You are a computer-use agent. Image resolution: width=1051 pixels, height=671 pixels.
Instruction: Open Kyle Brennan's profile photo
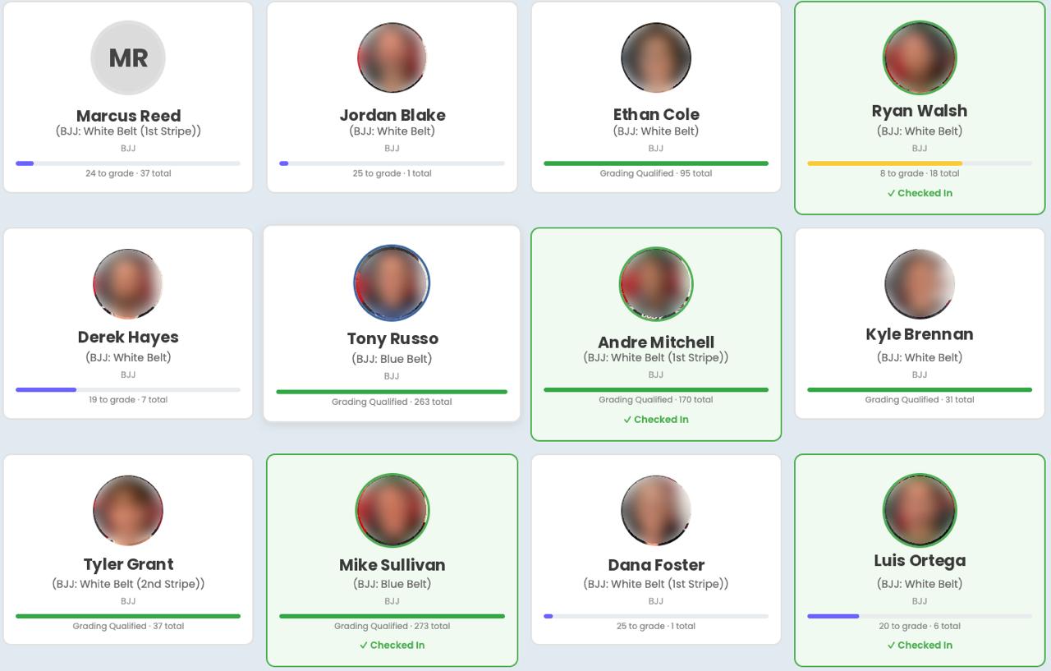tap(920, 284)
